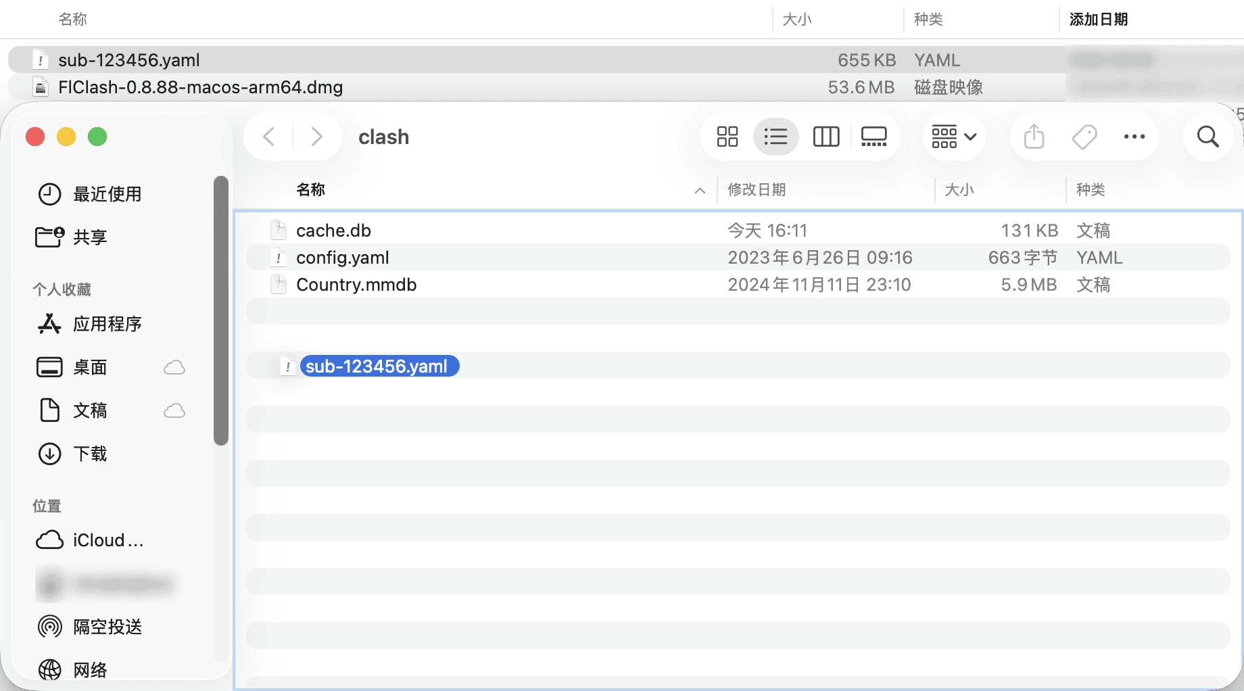The height and width of the screenshot is (691, 1244).
Task: Select 下载 folder in sidebar
Action: click(90, 454)
